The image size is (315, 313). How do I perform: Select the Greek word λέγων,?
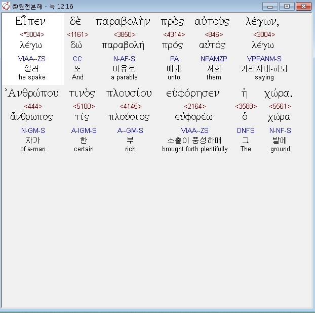pyautogui.click(x=262, y=21)
